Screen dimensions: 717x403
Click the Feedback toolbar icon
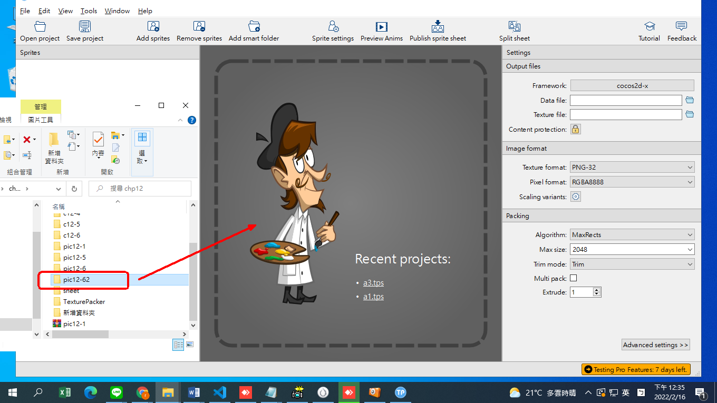pyautogui.click(x=681, y=26)
